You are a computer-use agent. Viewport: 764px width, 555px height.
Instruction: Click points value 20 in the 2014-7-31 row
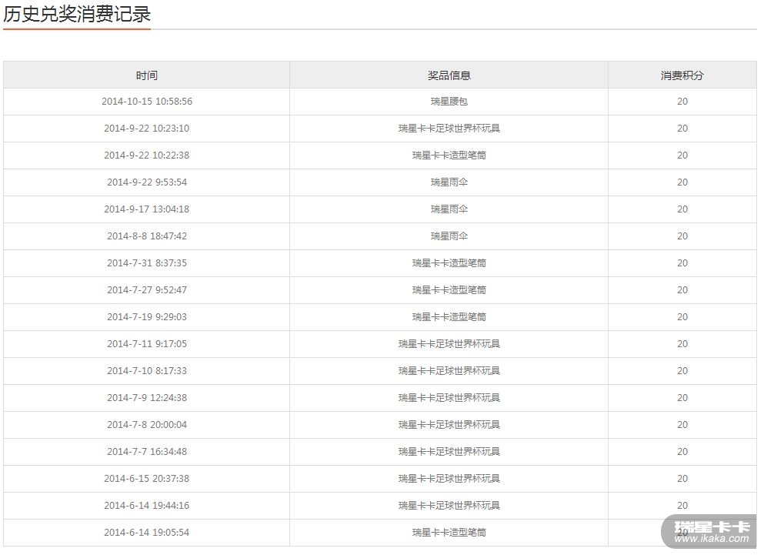tap(682, 262)
